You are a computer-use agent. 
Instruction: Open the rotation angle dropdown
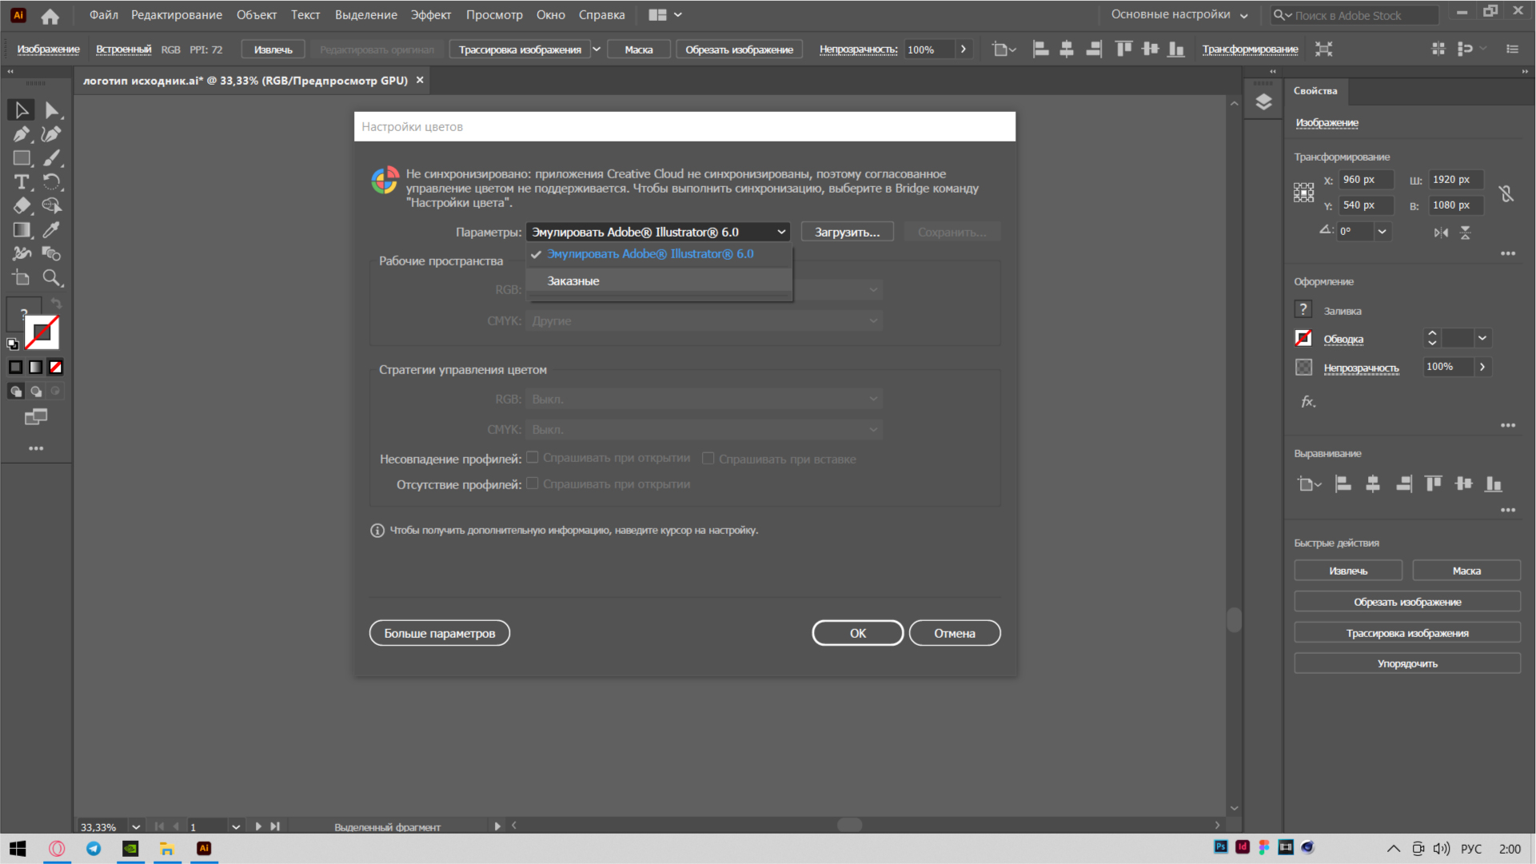[1382, 231]
